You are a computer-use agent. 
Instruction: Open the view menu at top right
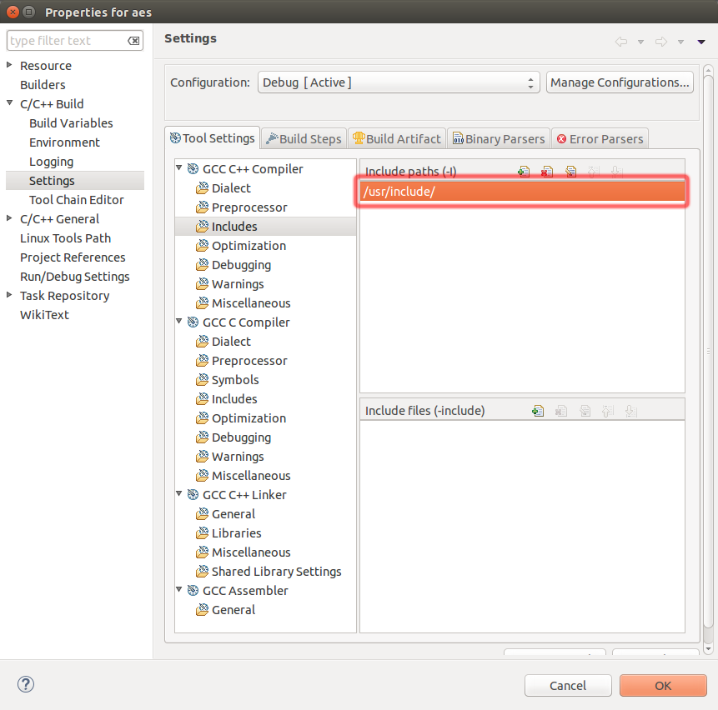(700, 40)
